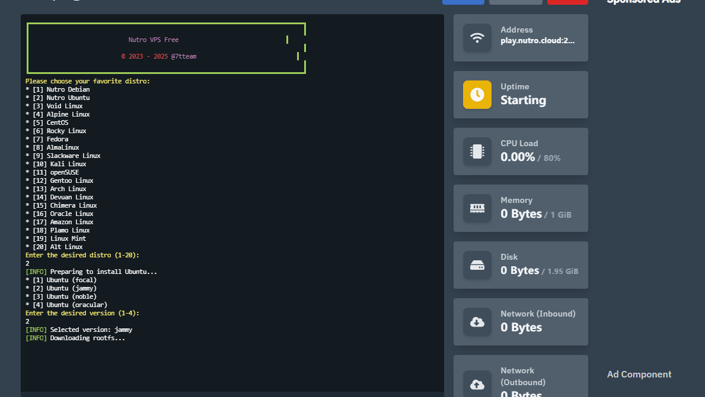
Task: Click the Network Outbound cloud upload icon
Action: pos(477,385)
